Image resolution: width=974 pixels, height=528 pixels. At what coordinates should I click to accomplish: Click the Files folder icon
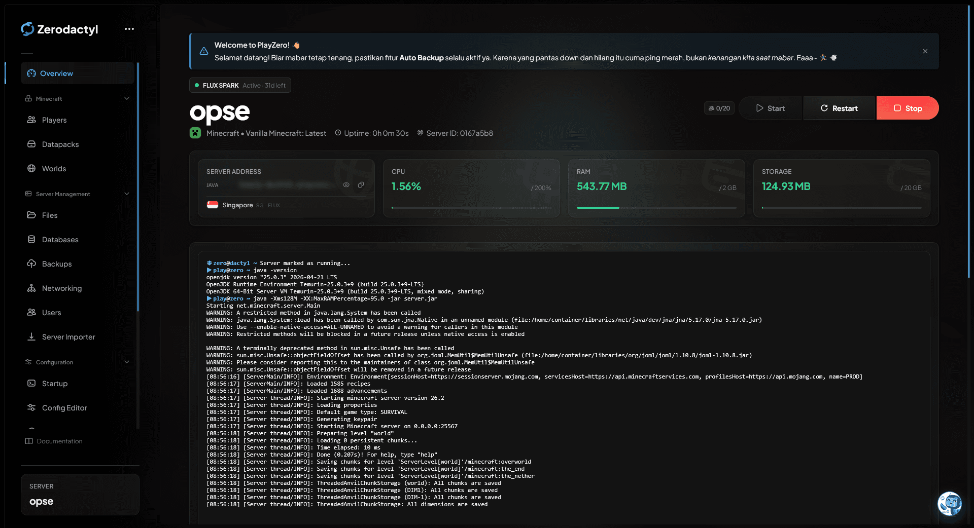click(31, 215)
